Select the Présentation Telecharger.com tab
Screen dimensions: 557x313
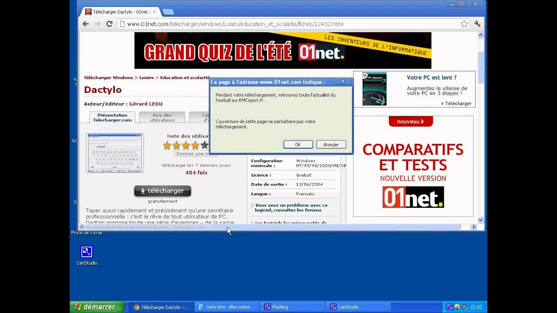(112, 117)
